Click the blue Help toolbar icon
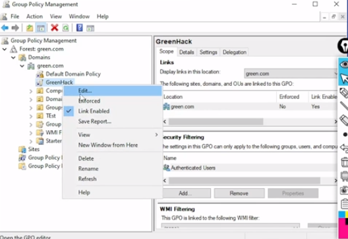Image resolution: width=348 pixels, height=239 pixels. tap(80, 28)
